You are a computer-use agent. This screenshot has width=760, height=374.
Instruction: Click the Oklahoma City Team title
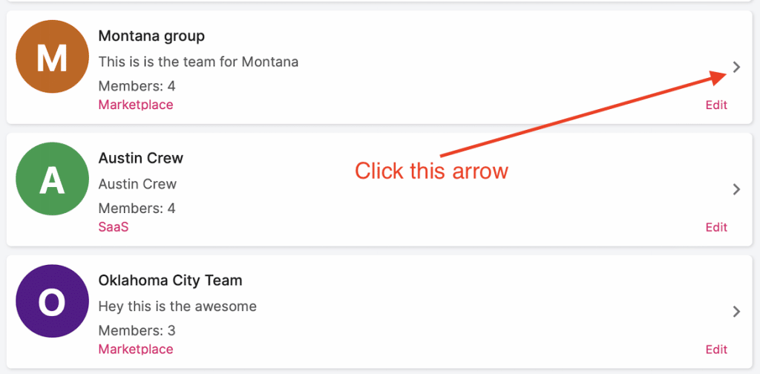coord(170,280)
